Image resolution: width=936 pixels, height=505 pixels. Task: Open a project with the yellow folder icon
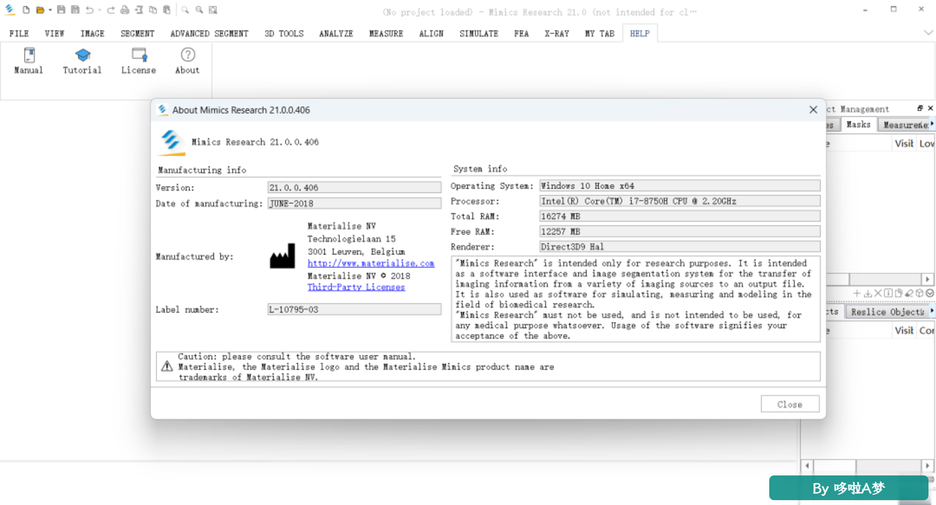[x=40, y=10]
